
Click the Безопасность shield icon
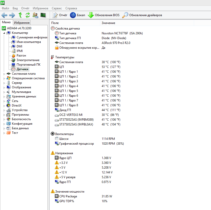click(x=9, y=119)
